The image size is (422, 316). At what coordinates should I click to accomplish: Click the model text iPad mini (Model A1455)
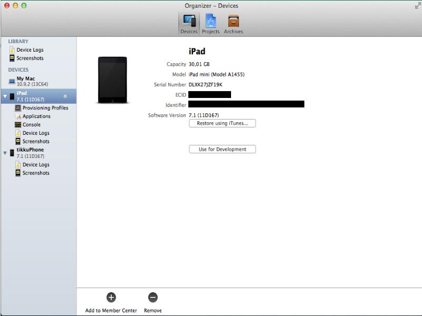[x=216, y=74]
